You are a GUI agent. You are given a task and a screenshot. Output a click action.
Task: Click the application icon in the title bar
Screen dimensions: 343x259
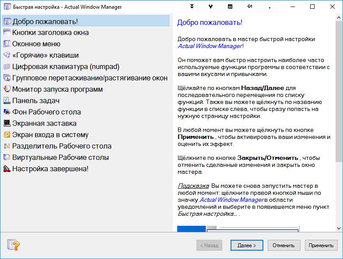7,7
